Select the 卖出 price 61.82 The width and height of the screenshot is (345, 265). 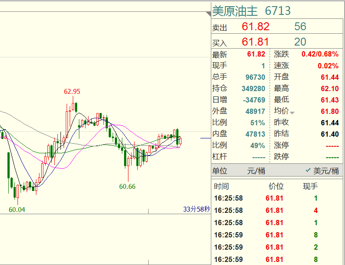point(256,27)
